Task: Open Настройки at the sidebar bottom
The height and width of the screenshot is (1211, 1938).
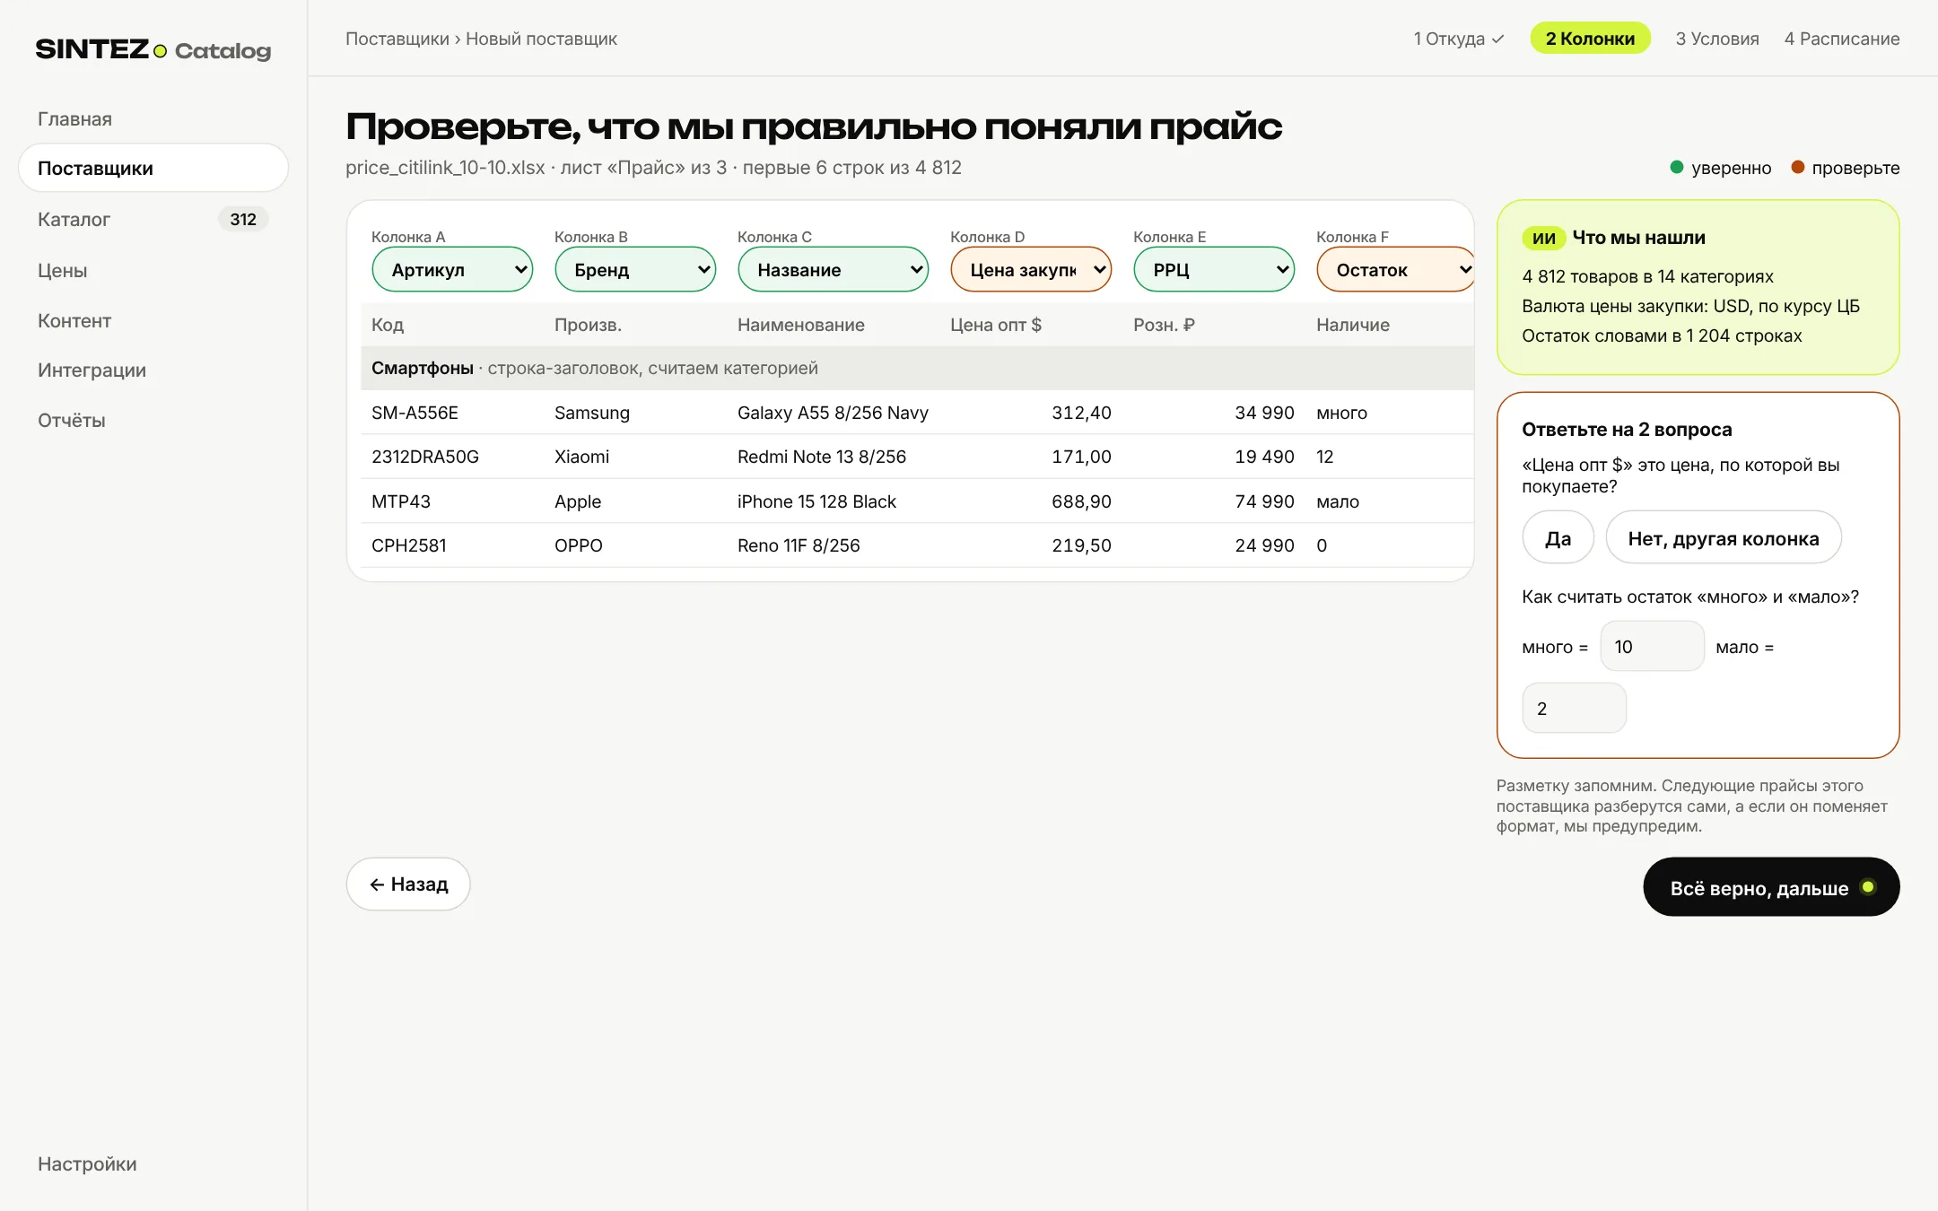Action: coord(87,1163)
